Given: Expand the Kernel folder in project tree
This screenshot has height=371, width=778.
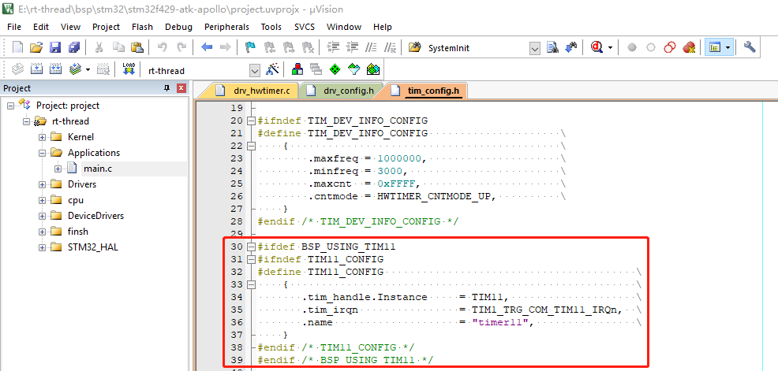Looking at the screenshot, I should coord(42,137).
